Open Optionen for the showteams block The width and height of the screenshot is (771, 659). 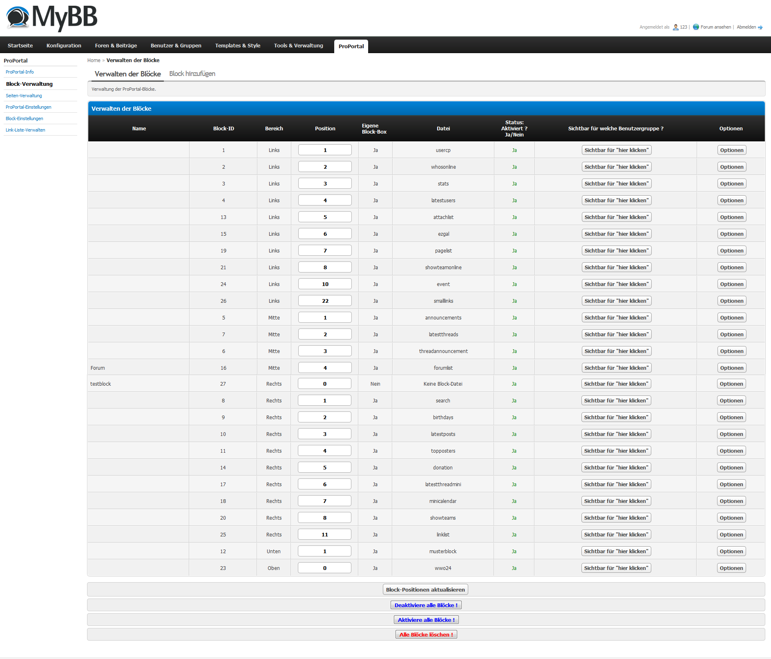point(731,518)
